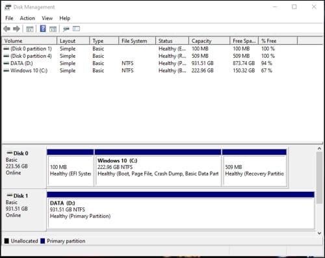Click the 150.32 GB free space cell

pyautogui.click(x=244, y=71)
